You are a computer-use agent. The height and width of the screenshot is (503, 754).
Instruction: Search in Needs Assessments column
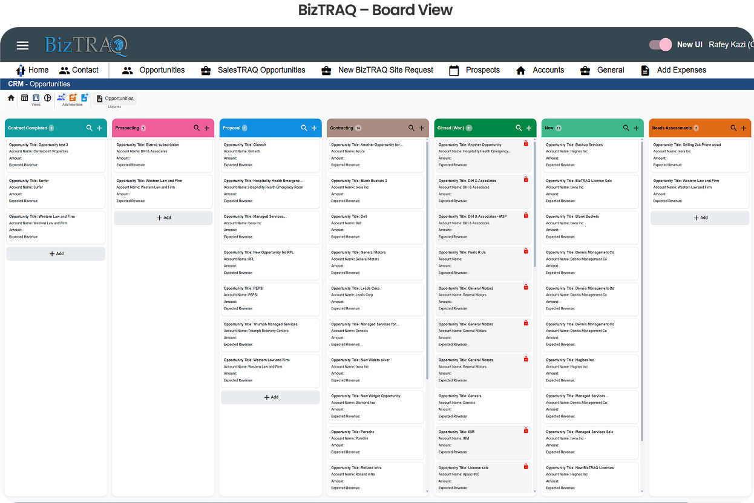pos(733,128)
